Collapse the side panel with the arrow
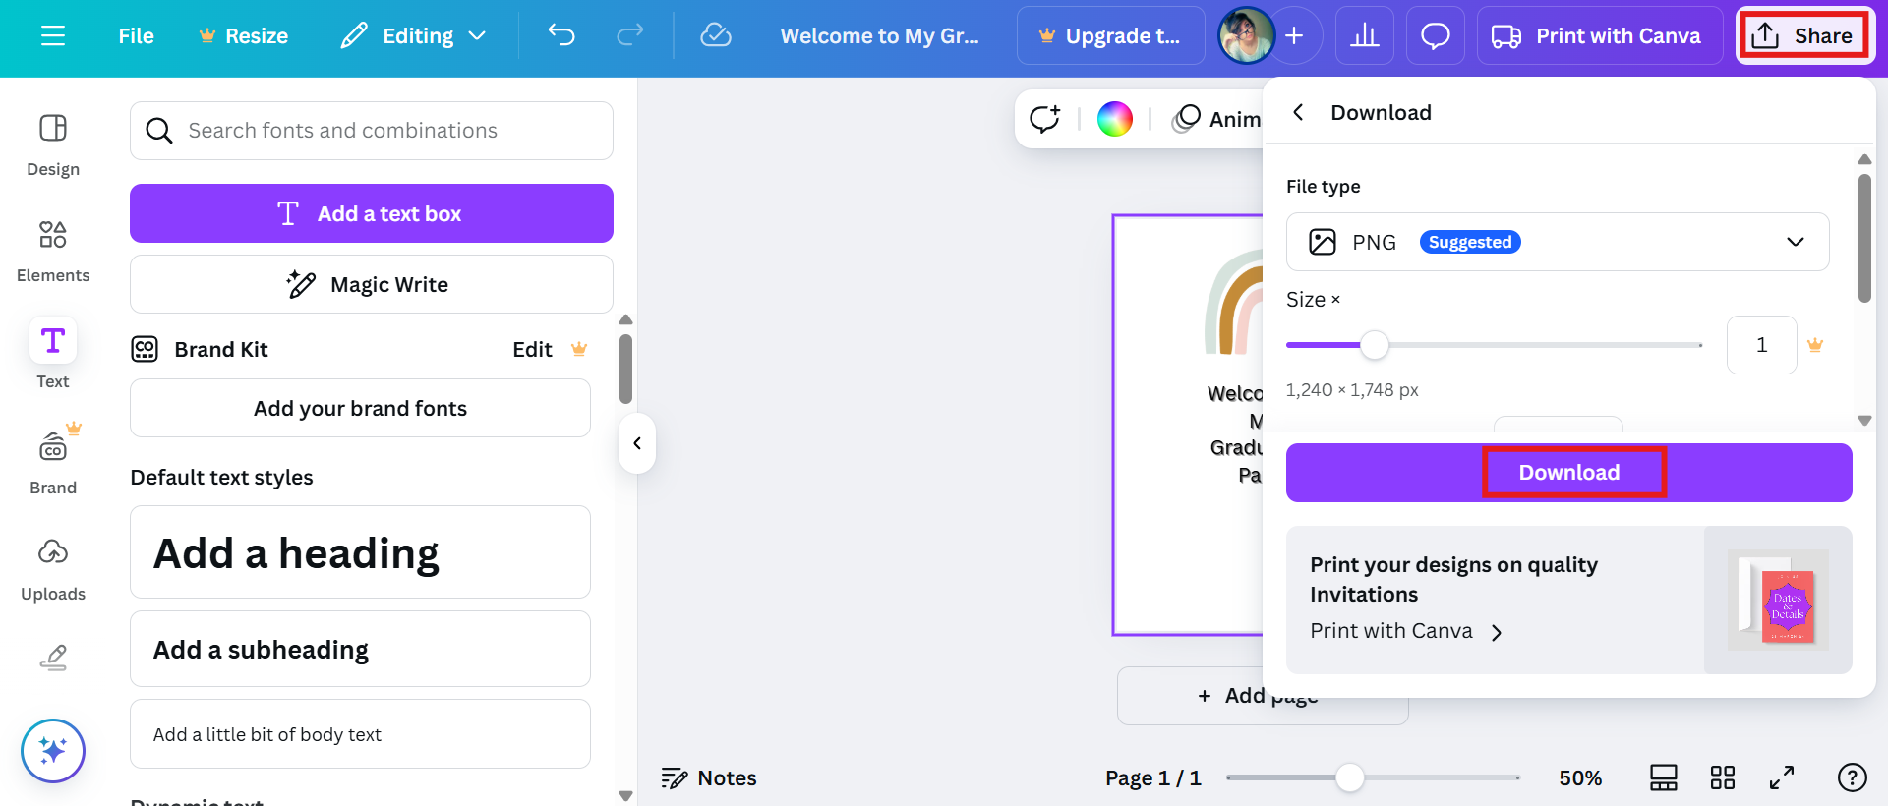The width and height of the screenshot is (1888, 806). click(637, 443)
